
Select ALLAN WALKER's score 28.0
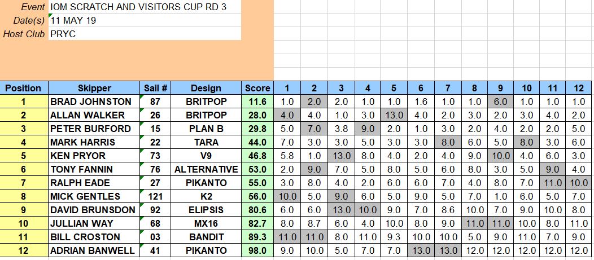click(257, 115)
